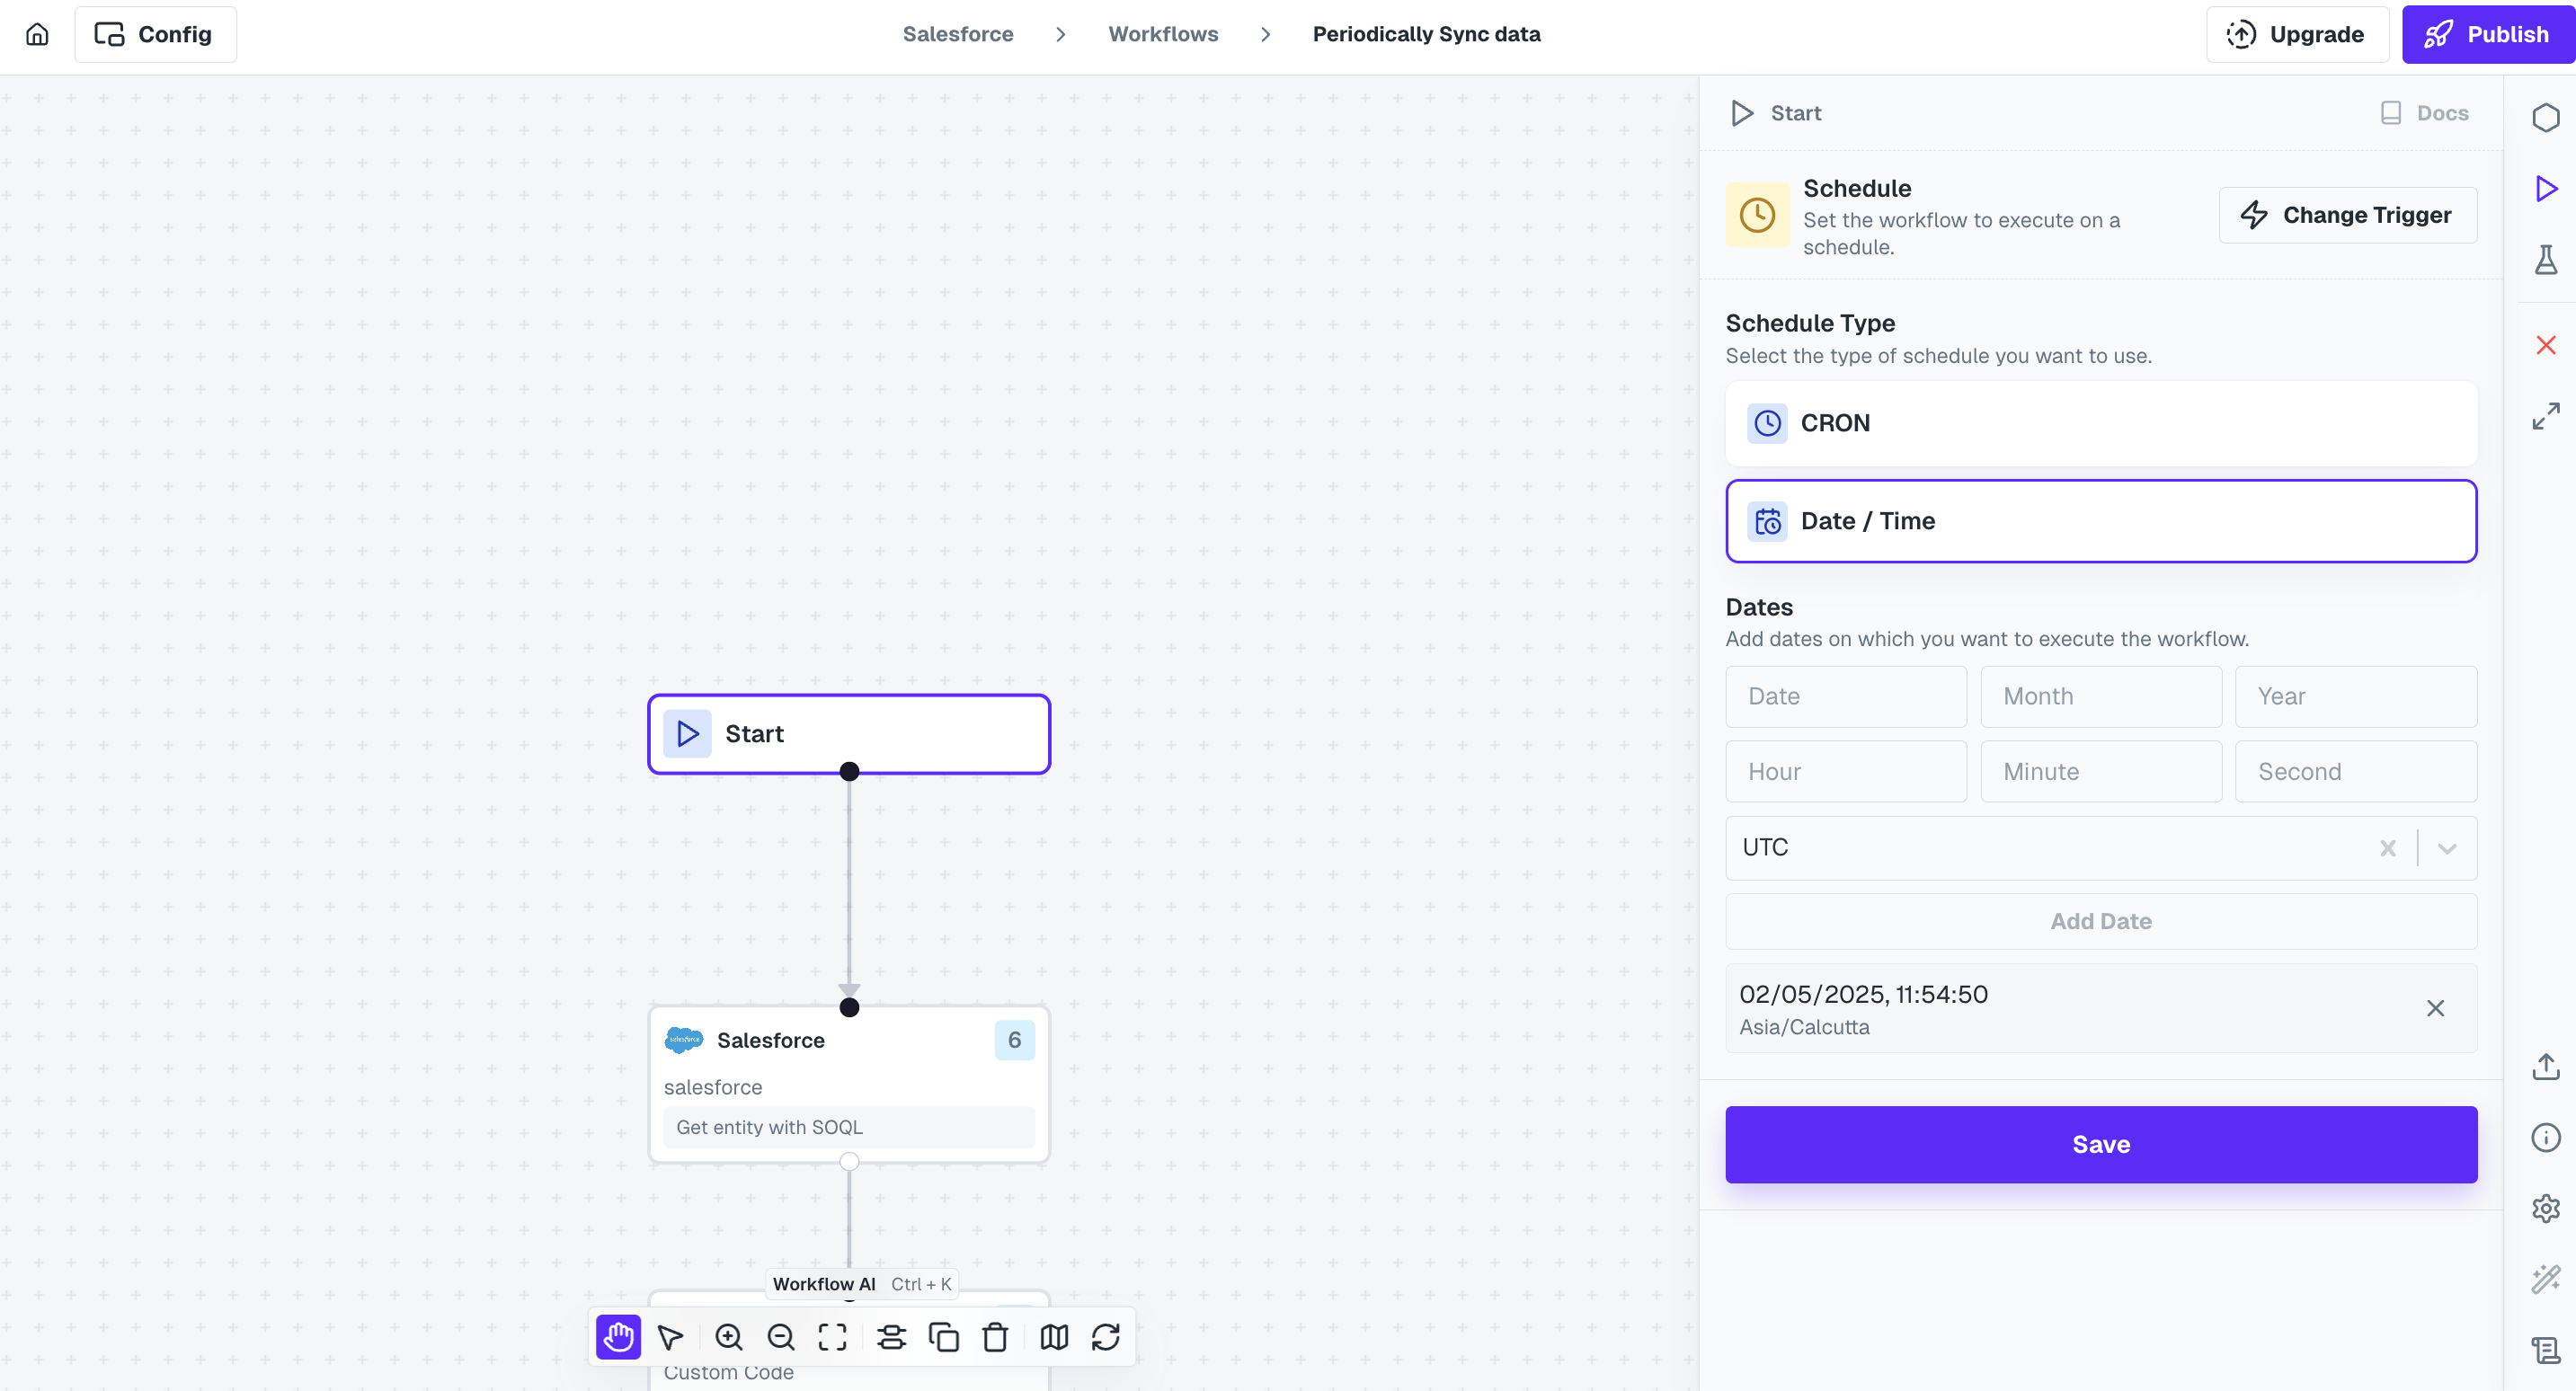Go to Workflows breadcrumb
The height and width of the screenshot is (1391, 2576).
tap(1162, 34)
